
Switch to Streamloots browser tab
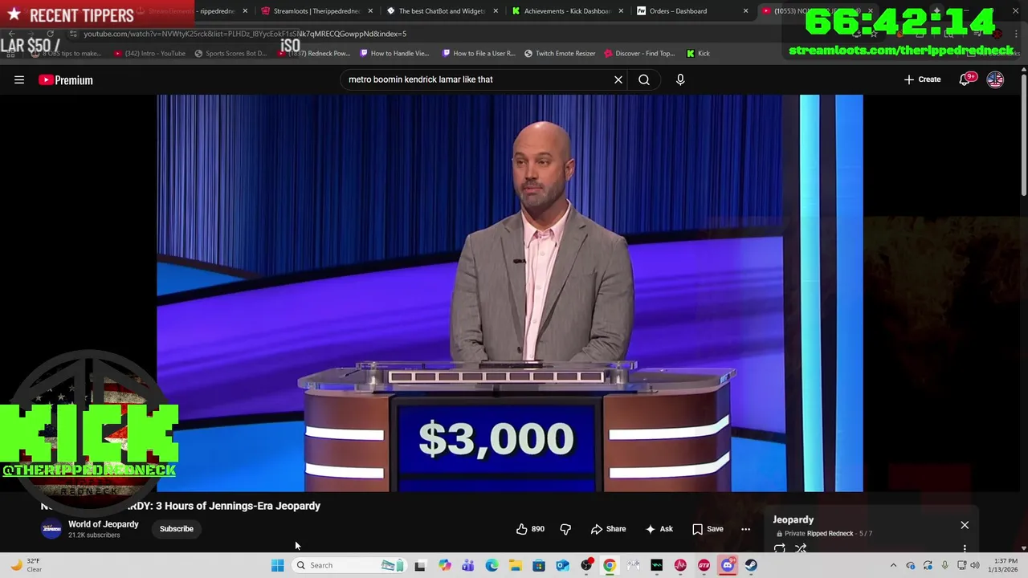point(315,11)
